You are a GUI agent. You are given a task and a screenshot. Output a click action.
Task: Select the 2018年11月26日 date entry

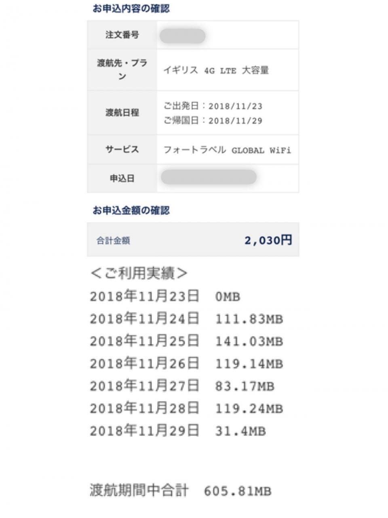[x=144, y=364]
